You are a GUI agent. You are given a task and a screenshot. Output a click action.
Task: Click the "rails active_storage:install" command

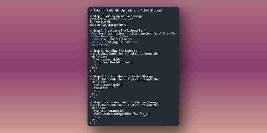pyautogui.click(x=109, y=25)
